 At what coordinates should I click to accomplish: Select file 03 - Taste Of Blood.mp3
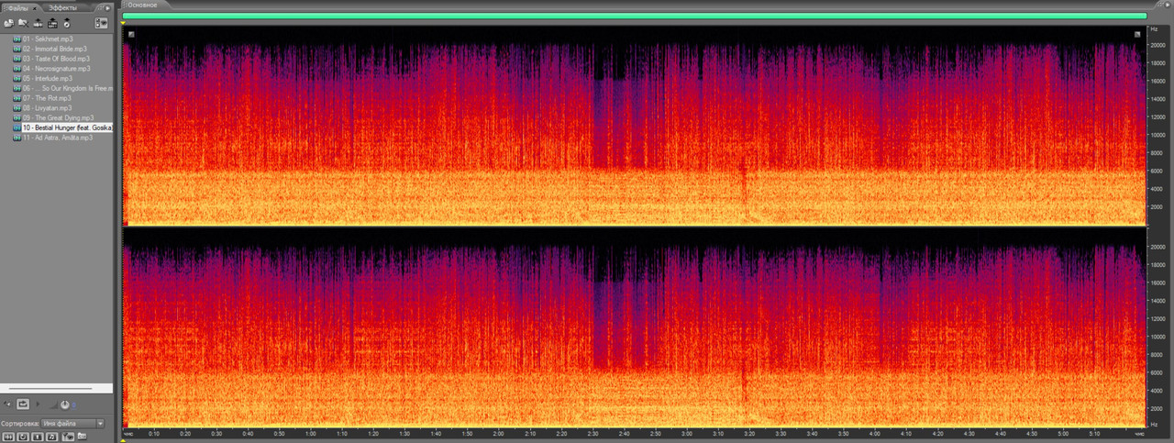56,59
